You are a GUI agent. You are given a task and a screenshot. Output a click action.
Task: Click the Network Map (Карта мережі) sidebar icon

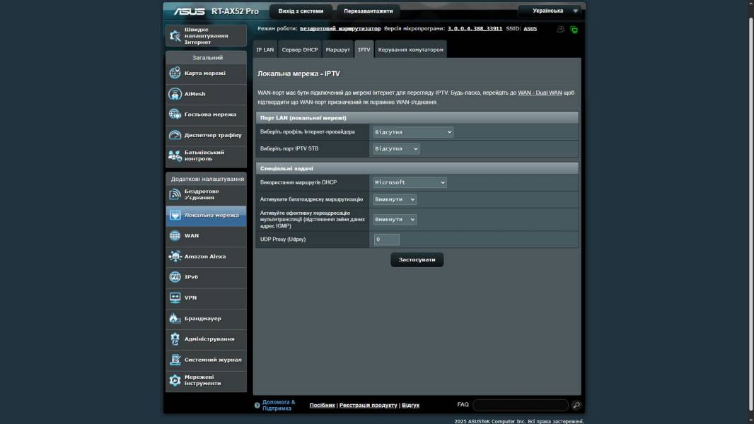click(175, 73)
